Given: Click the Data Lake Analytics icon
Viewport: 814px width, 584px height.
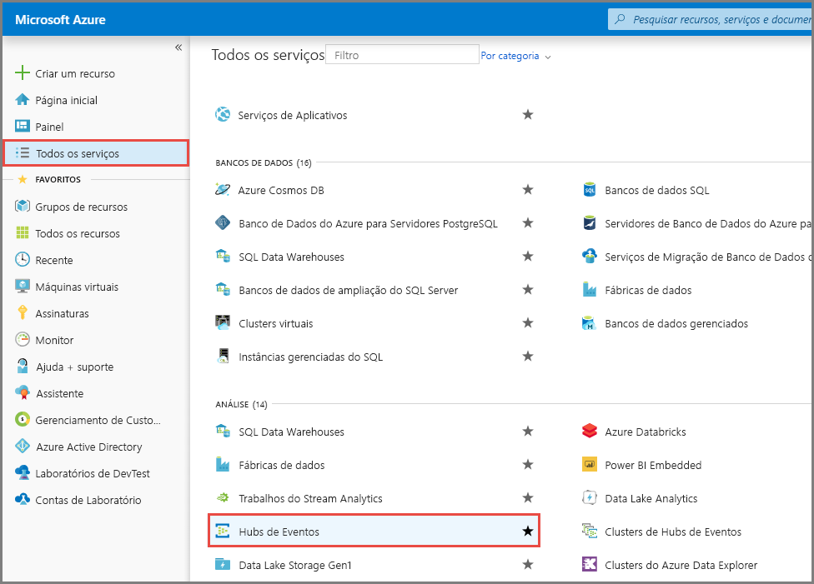Looking at the screenshot, I should 590,498.
